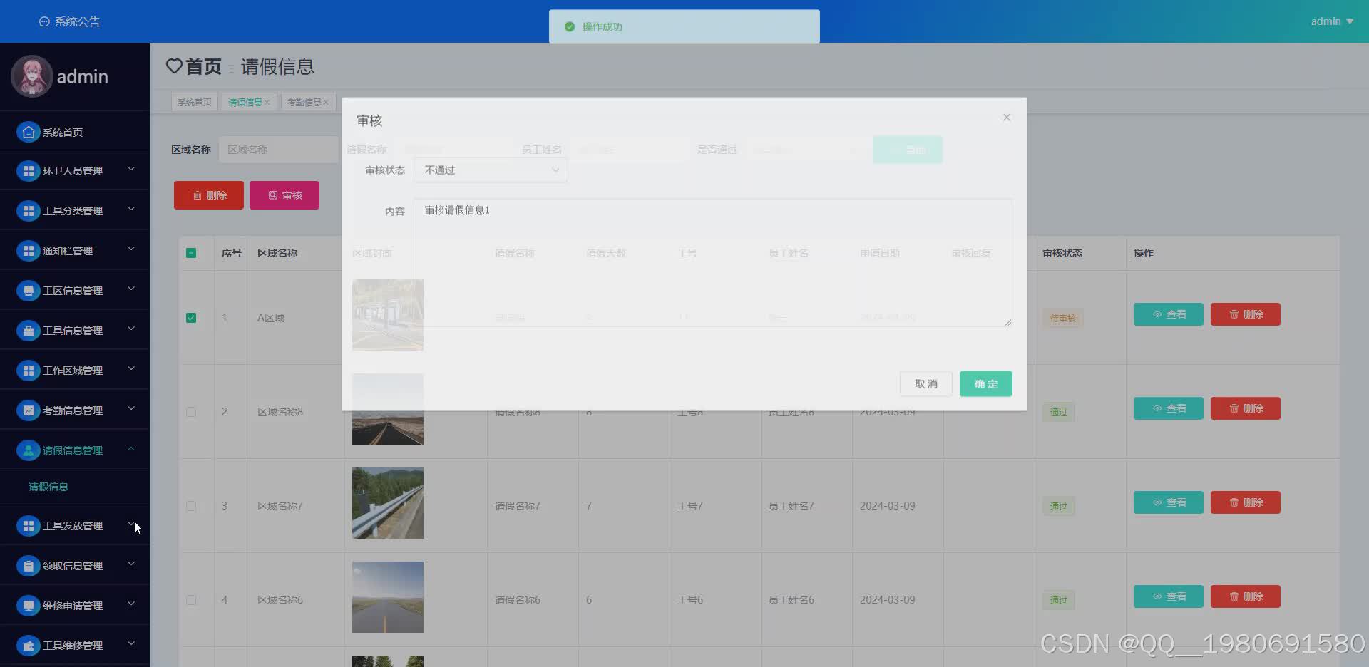Open the 审核状态 dropdown showing 不通过

[491, 170]
